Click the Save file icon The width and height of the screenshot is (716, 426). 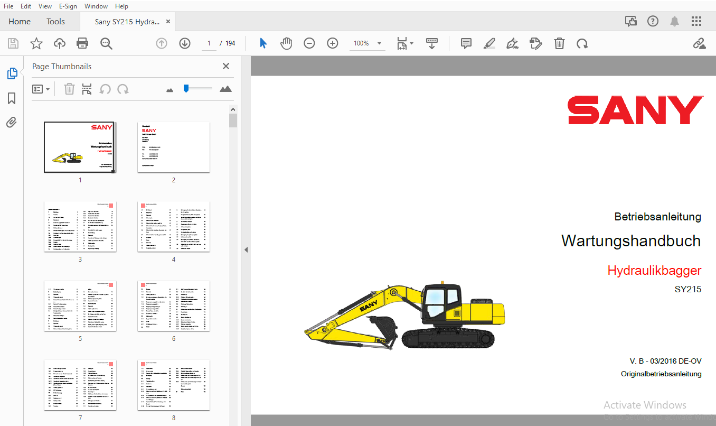(13, 43)
